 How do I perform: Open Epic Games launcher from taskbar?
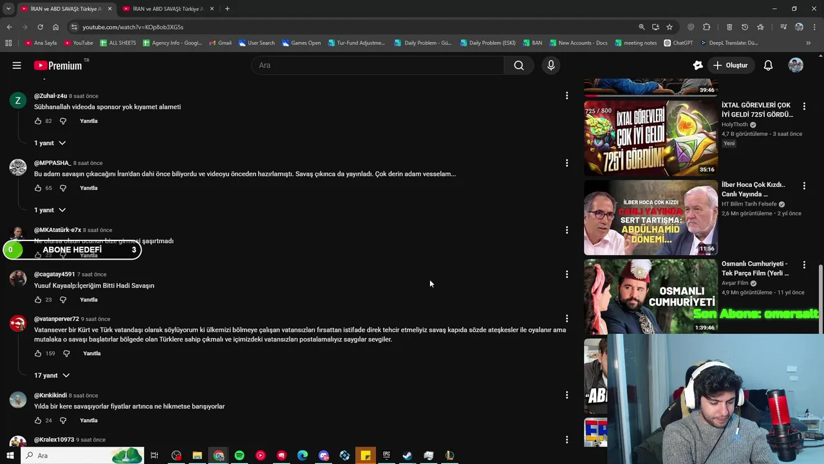386,456
